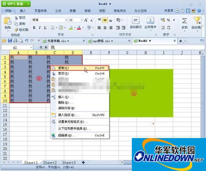The image size is (206, 171).
Task: Center text horizontally in the cell
Action: coord(105,28)
